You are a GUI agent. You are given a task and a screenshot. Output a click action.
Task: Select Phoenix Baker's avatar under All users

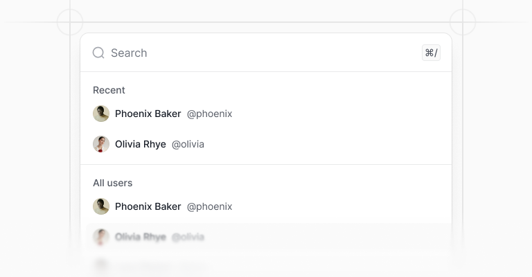click(101, 206)
